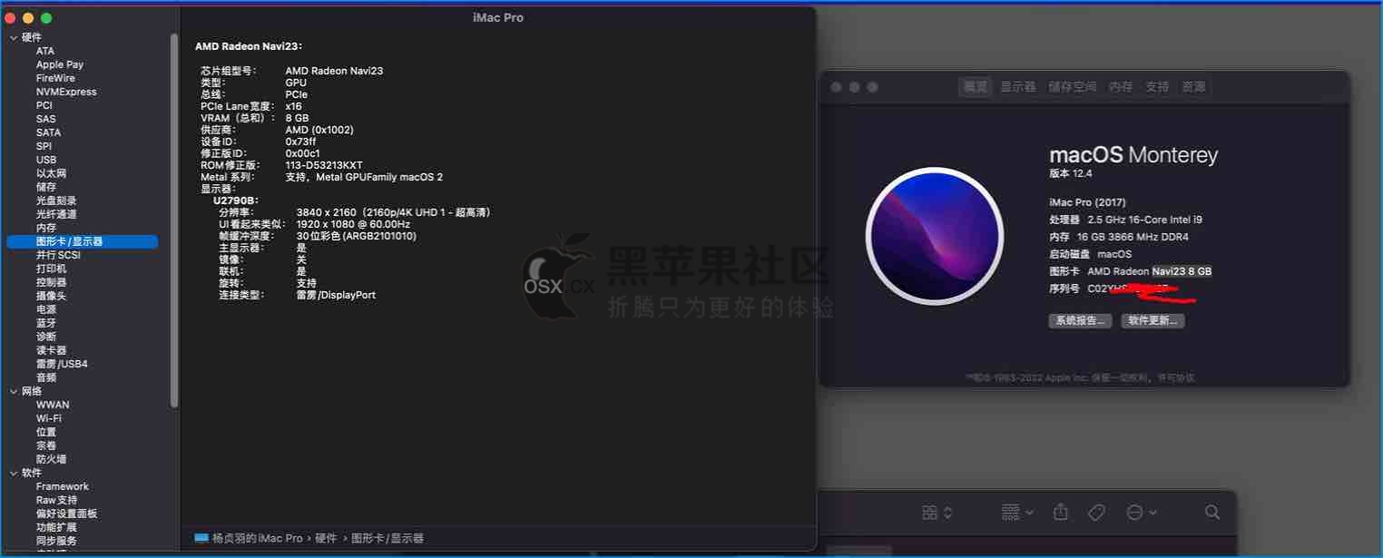Click the Tags icon in Finder toolbar
The width and height of the screenshot is (1383, 558).
1096,513
